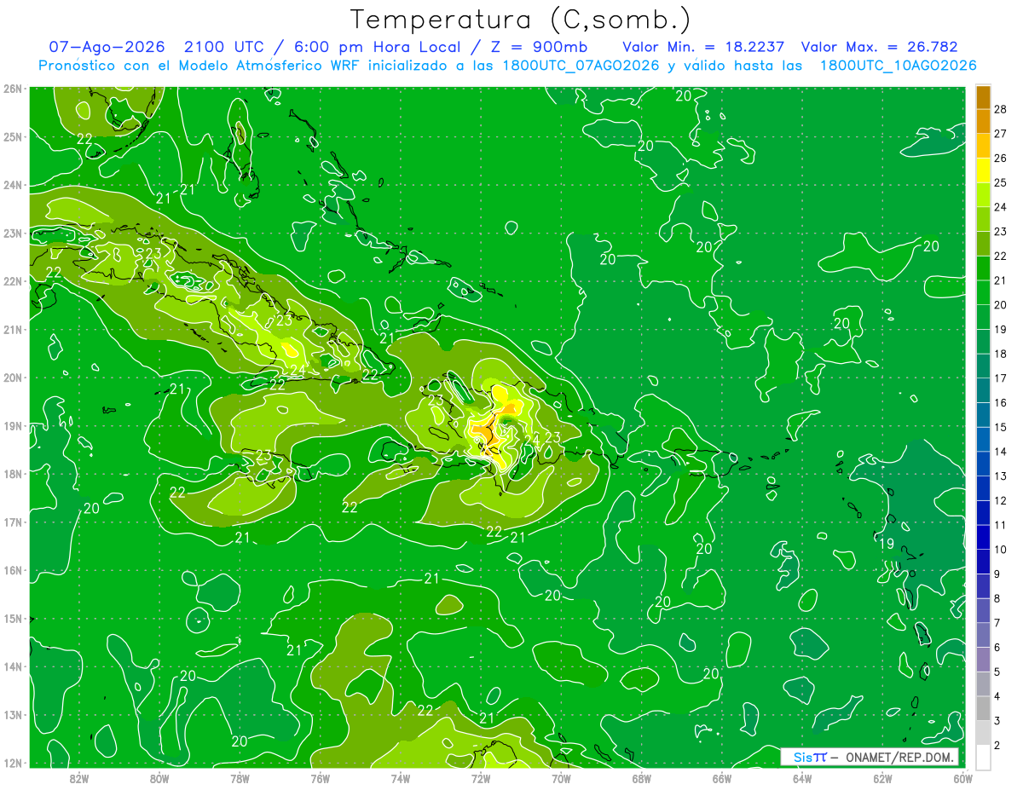Click the 21N latitude axis label
The width and height of the screenshot is (1023, 790).
pos(12,329)
